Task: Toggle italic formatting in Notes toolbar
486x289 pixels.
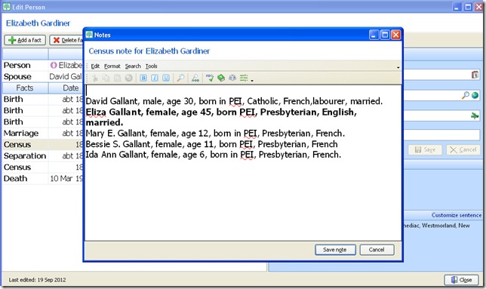Action: pos(155,78)
